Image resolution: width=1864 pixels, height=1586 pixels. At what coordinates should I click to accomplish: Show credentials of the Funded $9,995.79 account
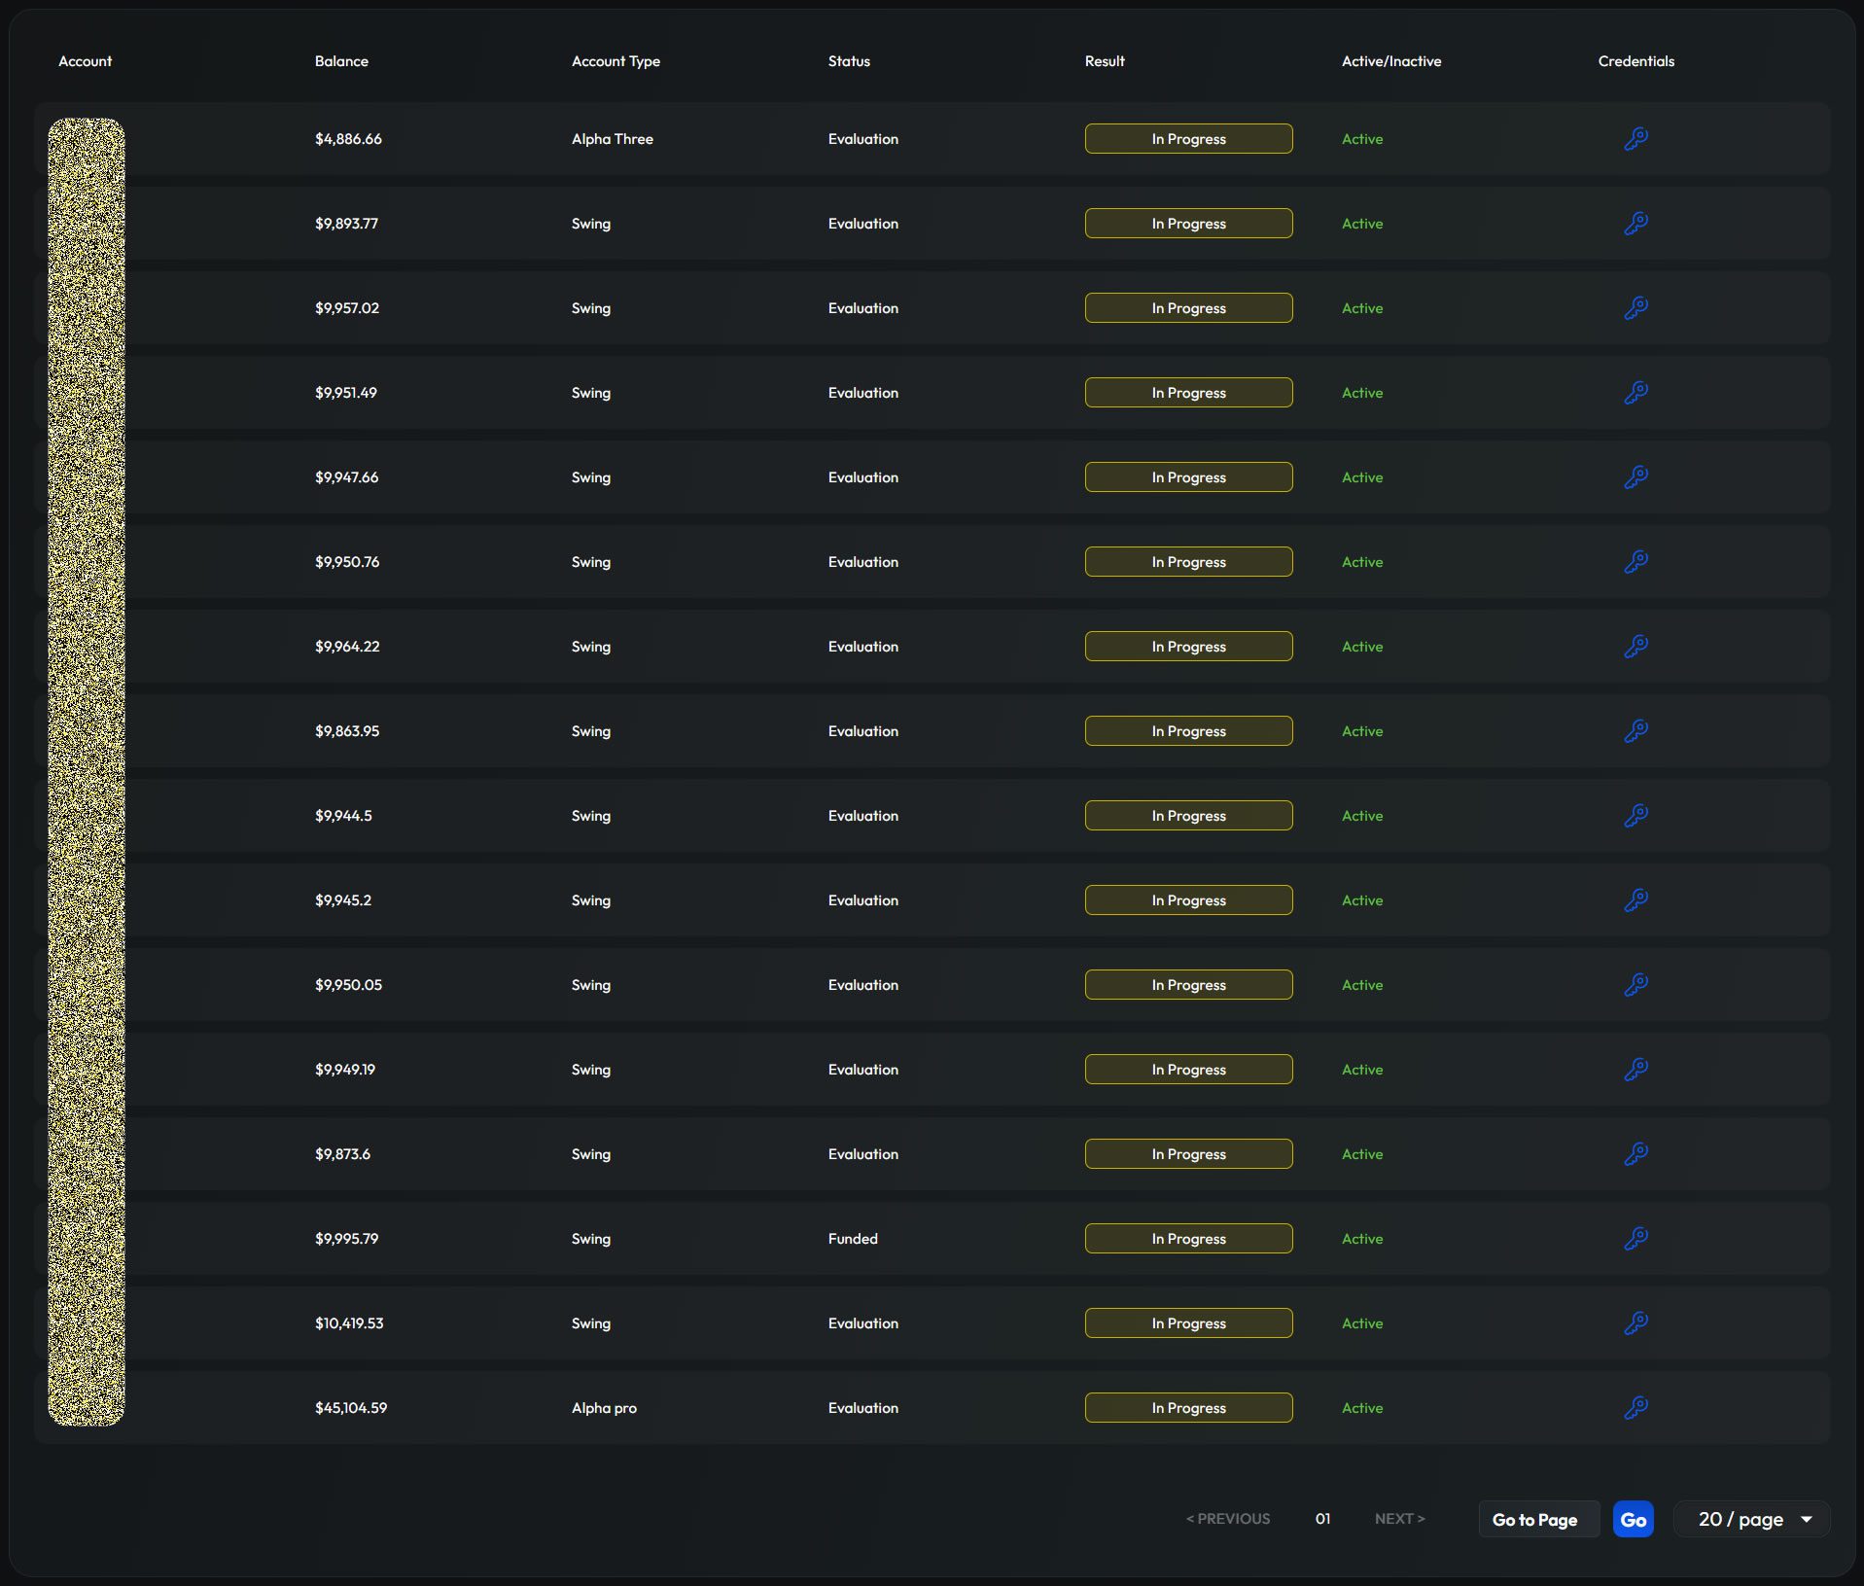[1635, 1239]
